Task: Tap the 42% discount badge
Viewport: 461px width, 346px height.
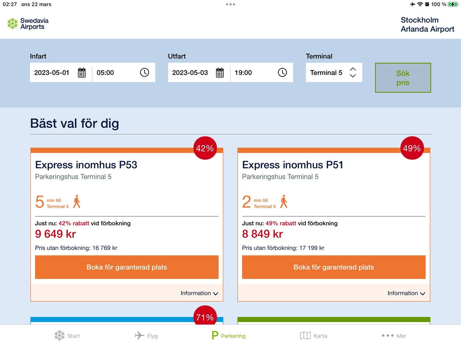Action: pyautogui.click(x=205, y=148)
